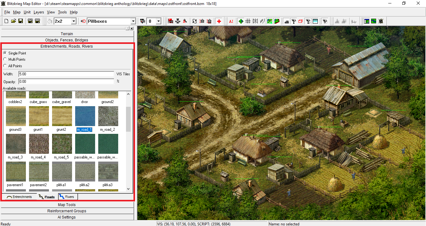426x226 pixels.
Task: Collapse the Entrenchments, Roads, Rivers section
Action: (x=67, y=46)
